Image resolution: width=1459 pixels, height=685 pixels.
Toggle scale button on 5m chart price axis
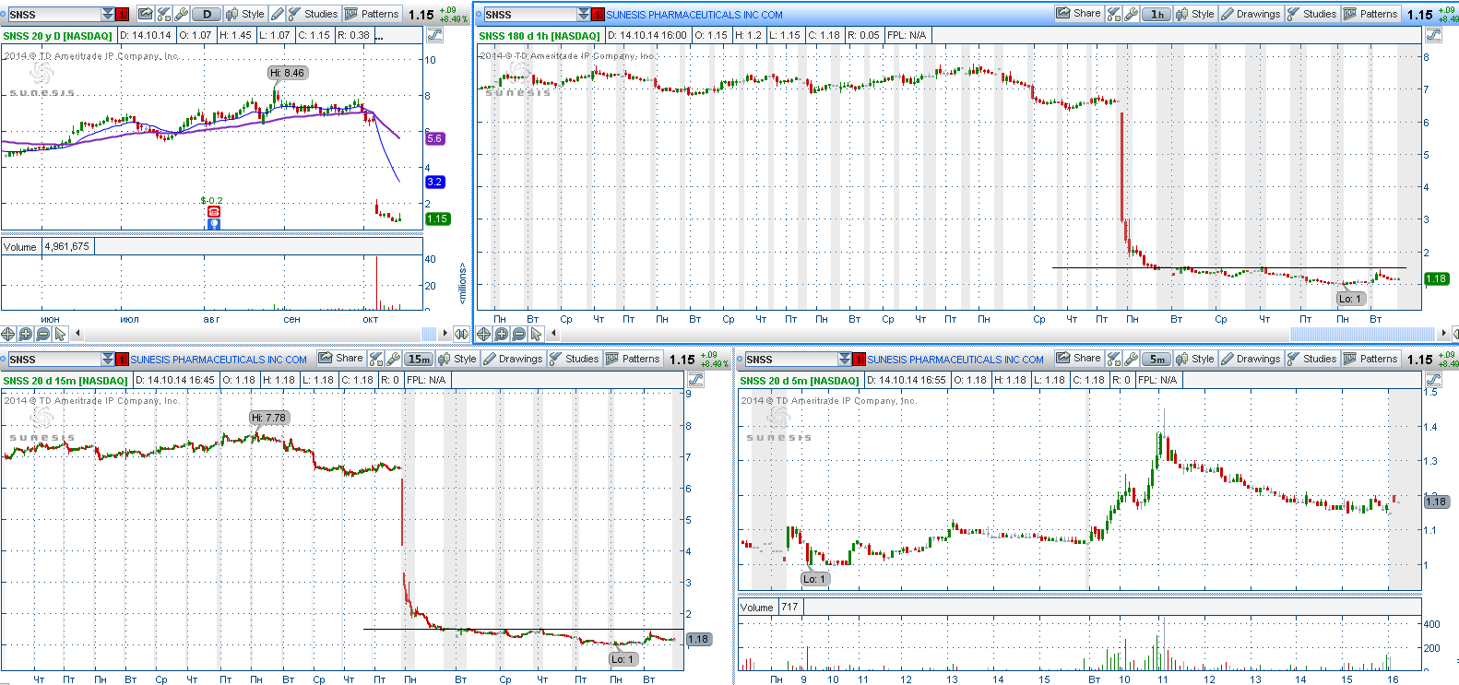tap(1434, 380)
